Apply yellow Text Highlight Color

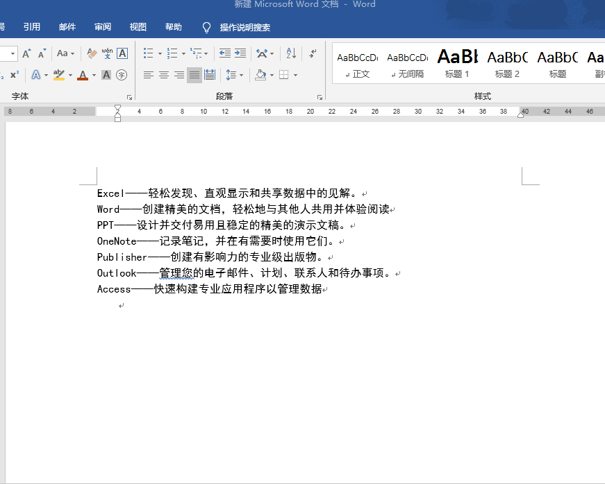(x=58, y=74)
